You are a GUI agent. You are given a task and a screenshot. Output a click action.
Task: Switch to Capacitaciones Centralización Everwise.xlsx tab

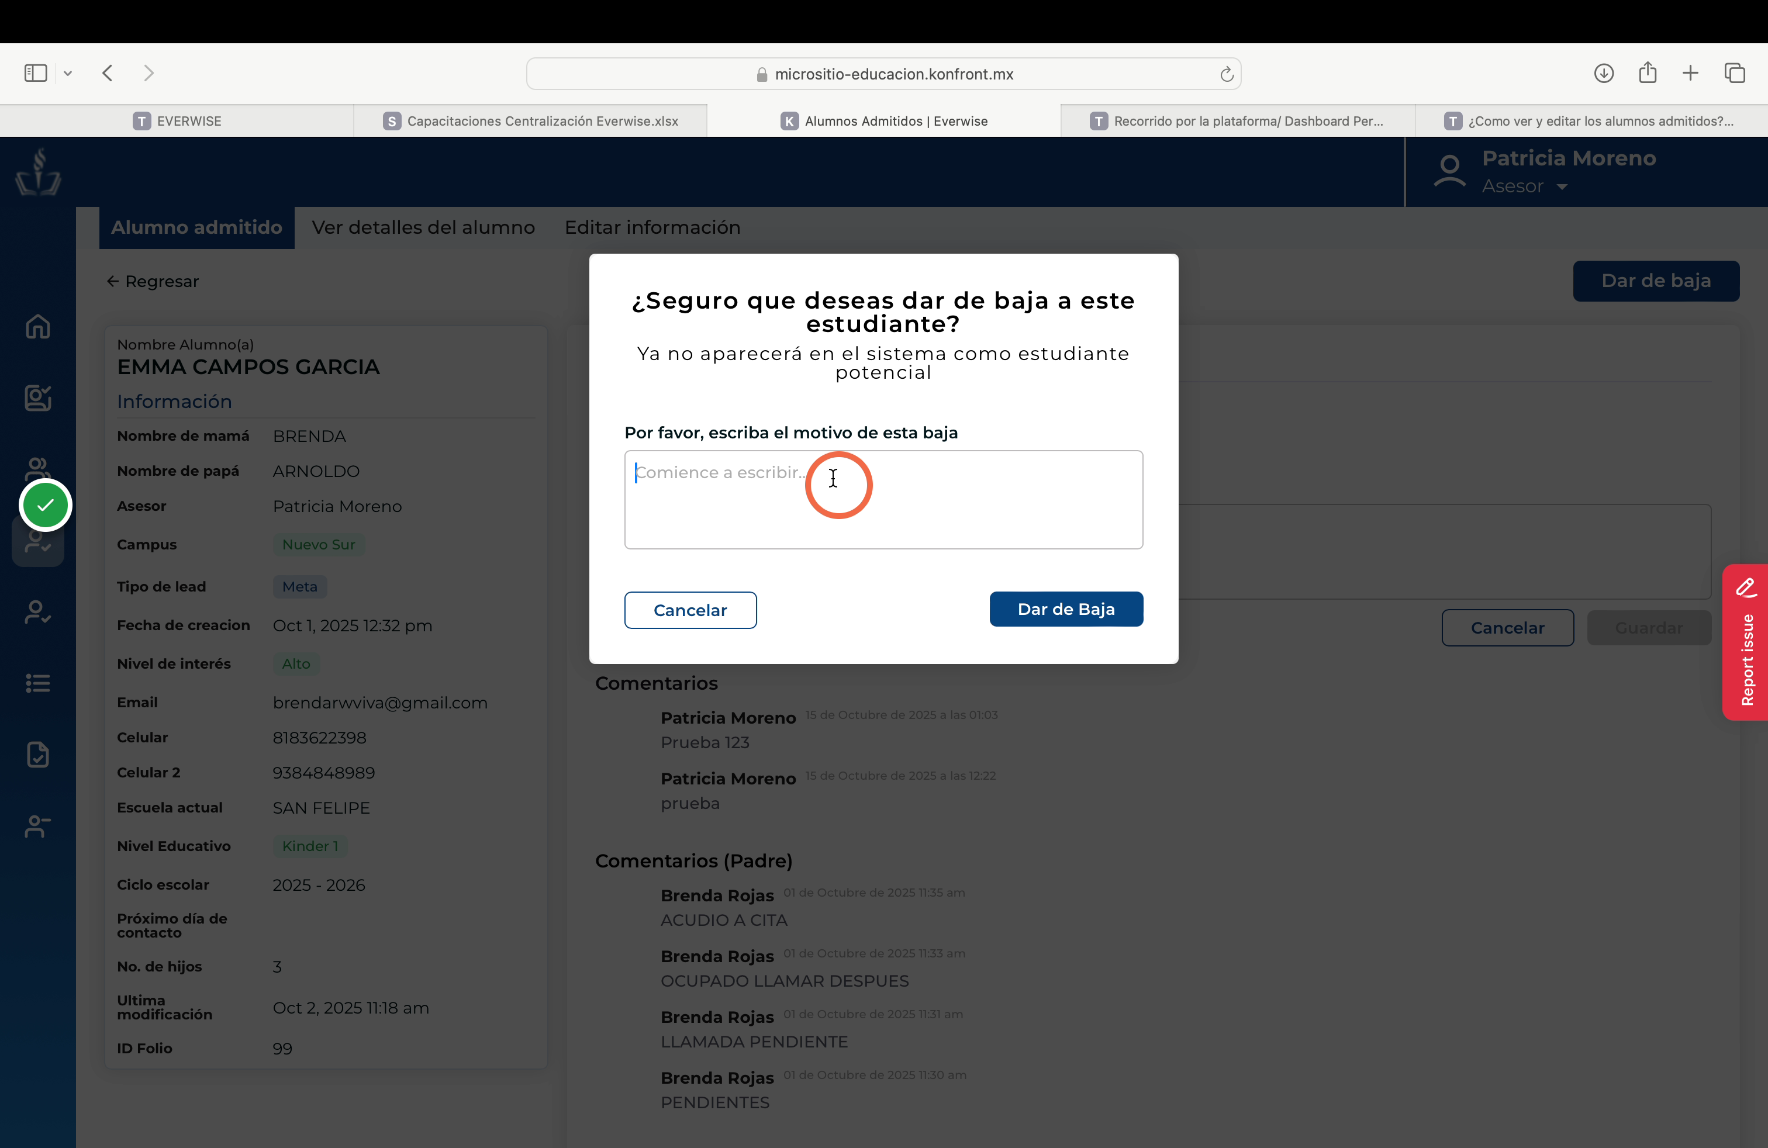pyautogui.click(x=530, y=121)
